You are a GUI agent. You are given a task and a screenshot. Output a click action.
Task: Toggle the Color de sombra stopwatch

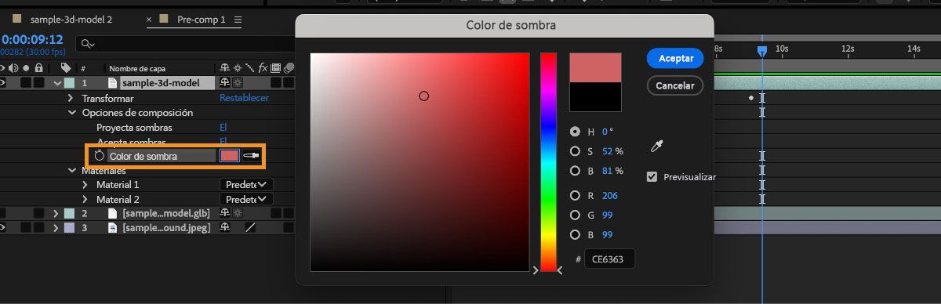click(x=100, y=156)
